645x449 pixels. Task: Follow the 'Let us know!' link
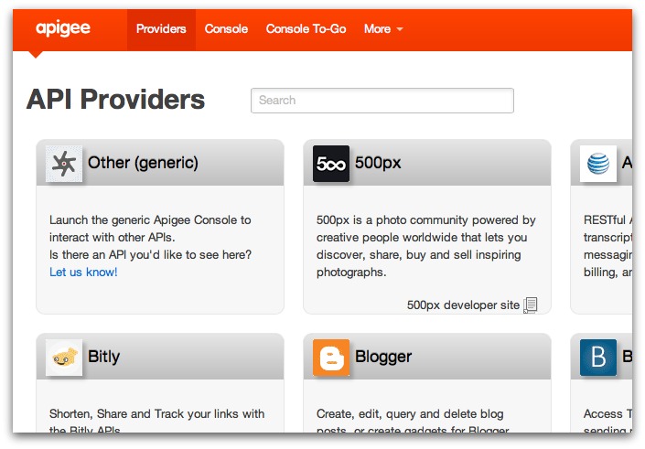point(83,272)
